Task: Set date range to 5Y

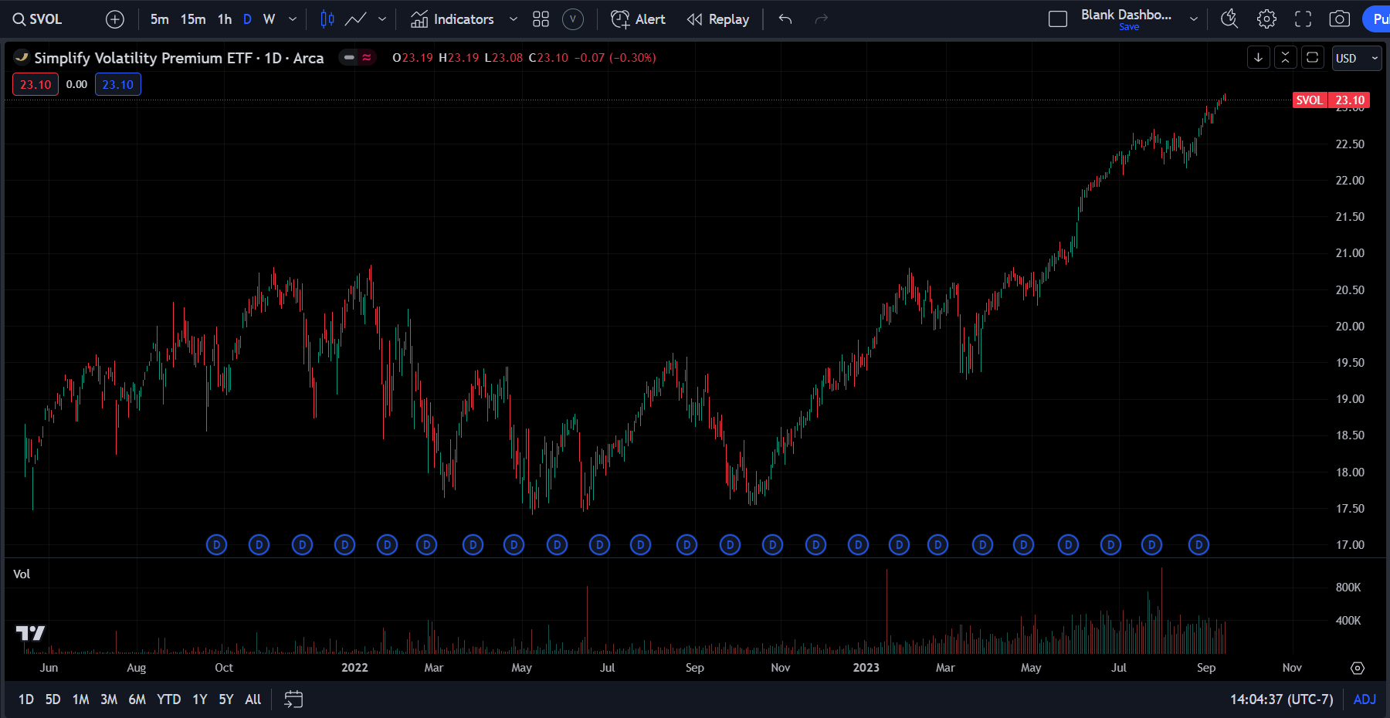Action: 226,699
